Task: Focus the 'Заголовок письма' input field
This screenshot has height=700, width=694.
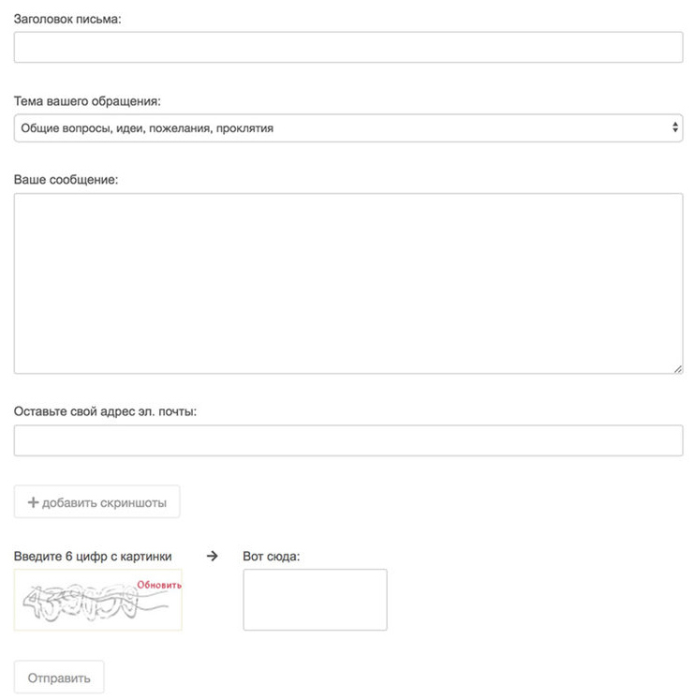Action: pyautogui.click(x=347, y=48)
